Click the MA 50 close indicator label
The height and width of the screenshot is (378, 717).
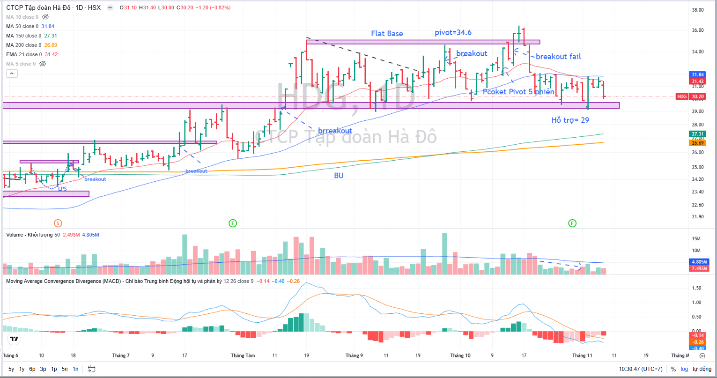22,26
